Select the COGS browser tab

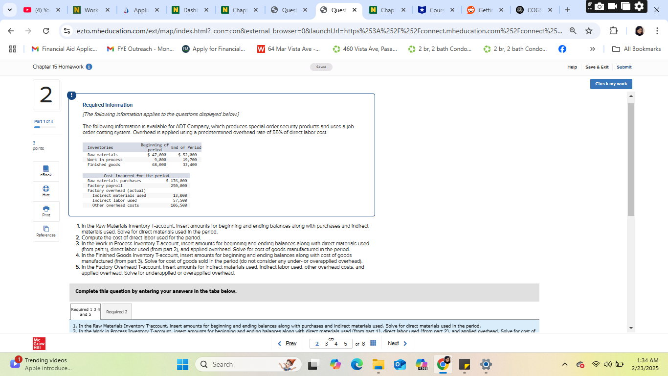coord(535,9)
